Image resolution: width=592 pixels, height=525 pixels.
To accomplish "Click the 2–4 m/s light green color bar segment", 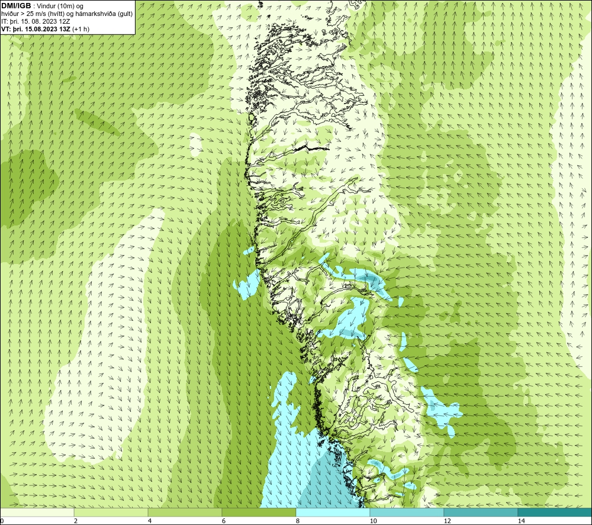I will click(111, 512).
